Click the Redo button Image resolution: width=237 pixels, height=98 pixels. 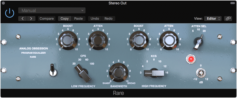point(109,19)
